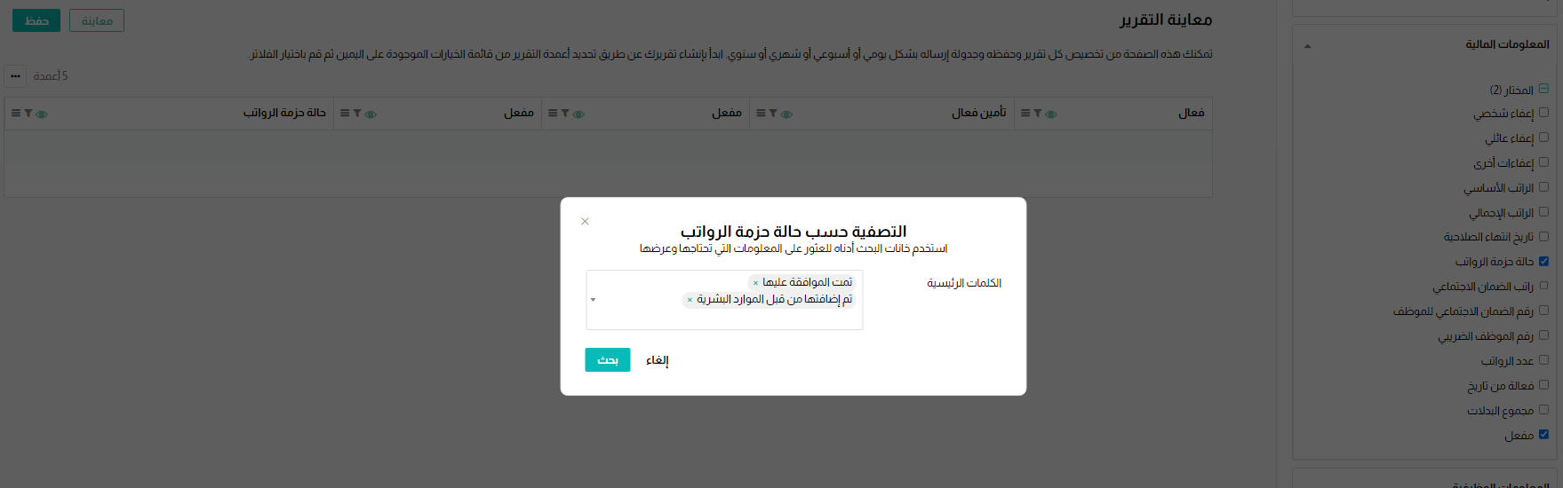Image resolution: width=1563 pixels, height=488 pixels.
Task: Check the راتب الضمان الاجتماعي checkbox
Action: (x=1543, y=286)
